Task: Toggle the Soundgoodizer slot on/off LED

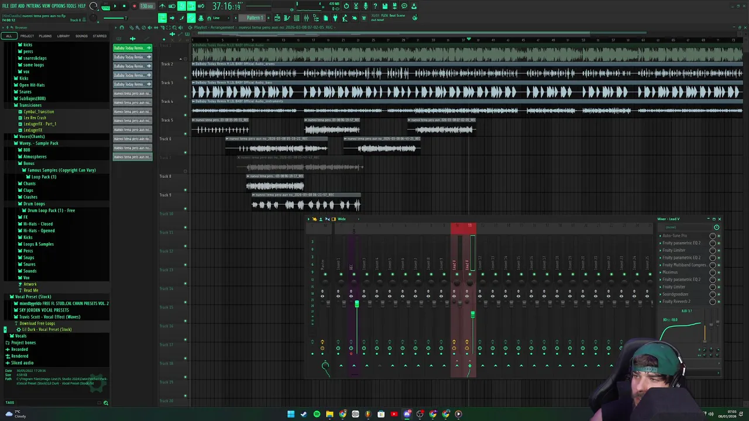Action: tap(719, 294)
